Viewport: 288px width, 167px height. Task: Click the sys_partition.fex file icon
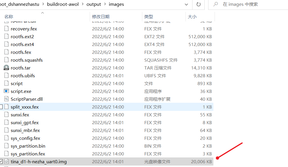pos(6,154)
